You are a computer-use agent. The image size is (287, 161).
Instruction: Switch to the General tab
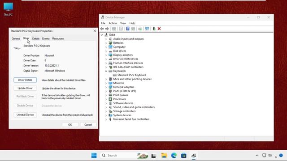[16, 39]
